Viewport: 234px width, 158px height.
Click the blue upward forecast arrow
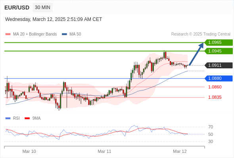click(197, 54)
